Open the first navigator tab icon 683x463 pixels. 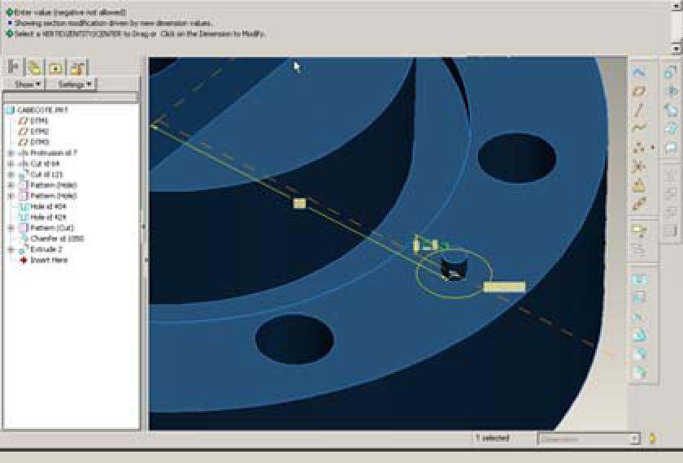pos(14,67)
